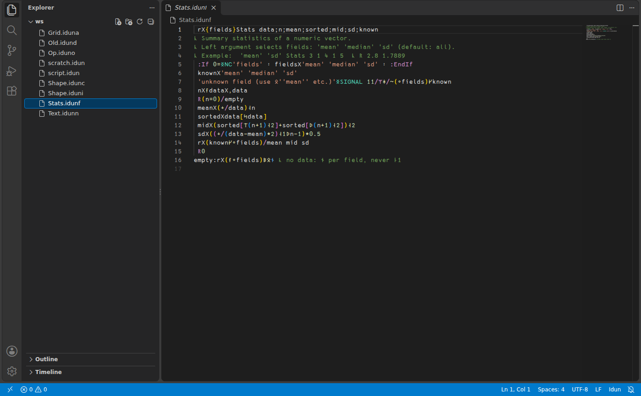Viewport: 641px width, 396px height.
Task: Open script.idun file
Action: (90, 73)
